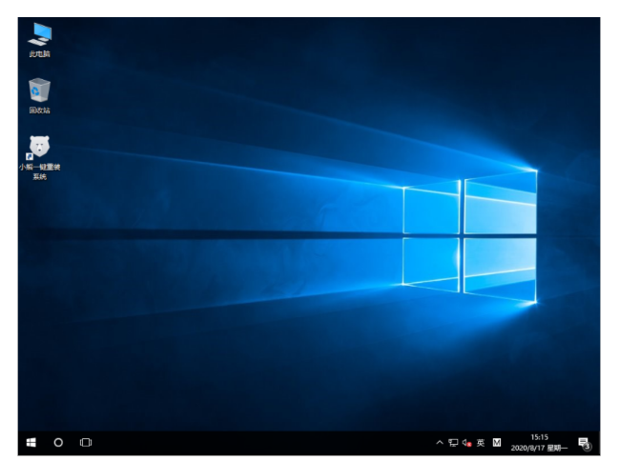Viewport: 620px width, 461px height.
Task: Open the Action Center notifications icon
Action: 585,443
